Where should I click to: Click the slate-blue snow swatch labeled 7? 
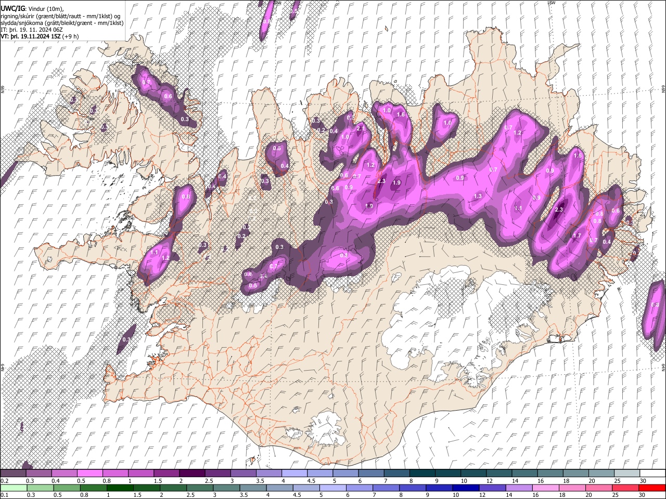pyautogui.click(x=396, y=473)
